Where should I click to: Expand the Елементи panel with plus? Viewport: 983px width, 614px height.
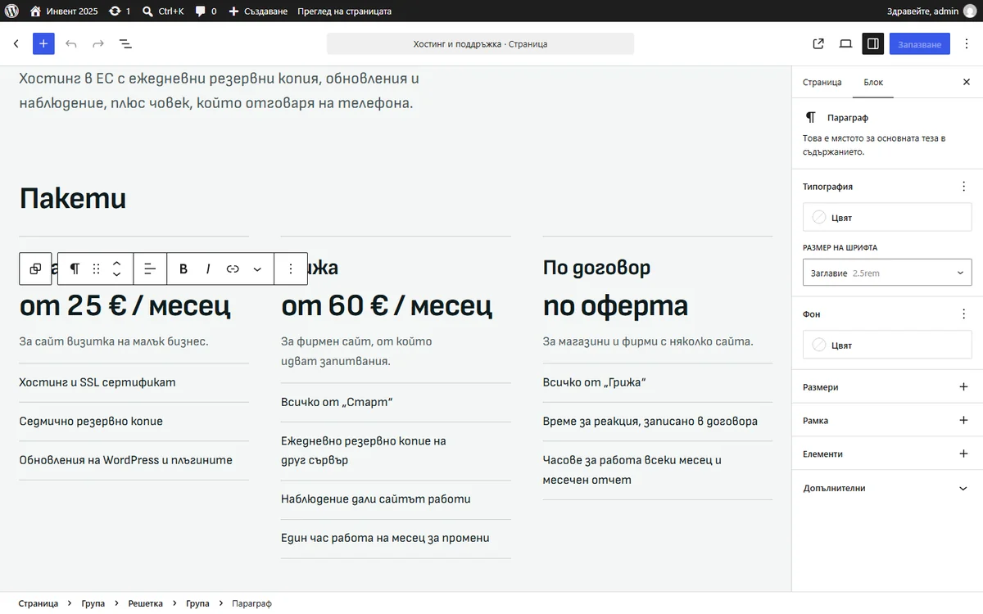pyautogui.click(x=963, y=454)
